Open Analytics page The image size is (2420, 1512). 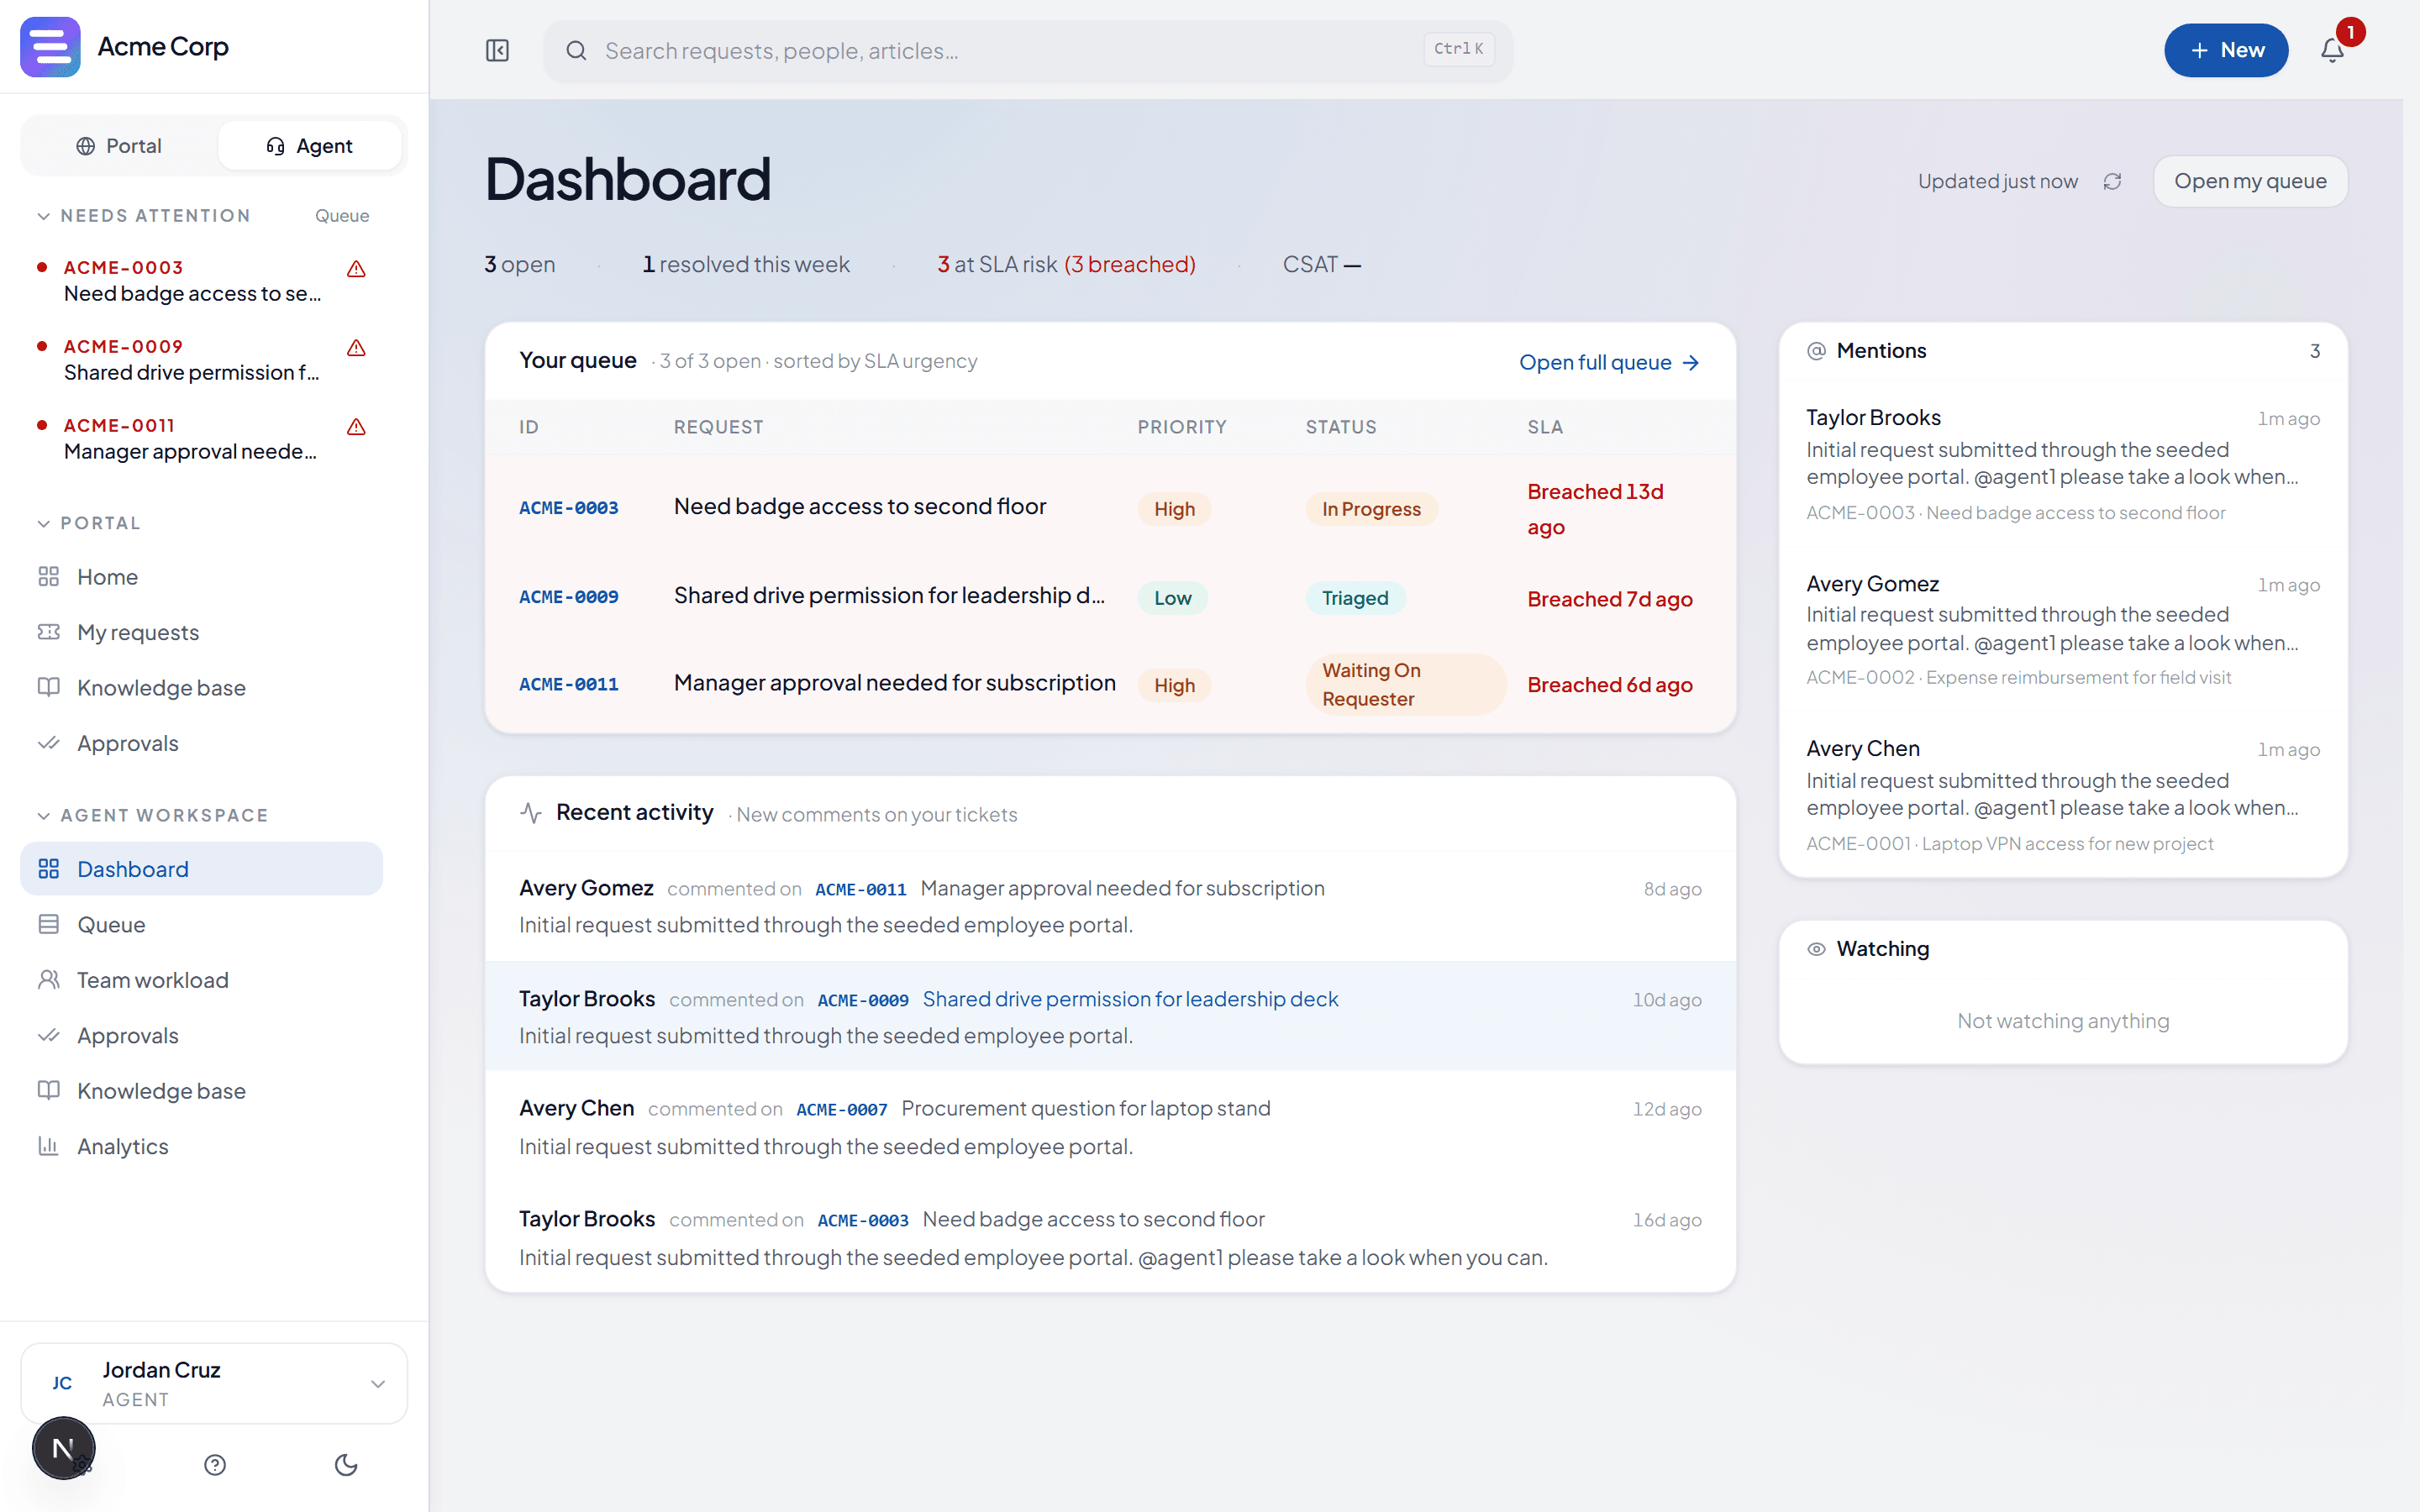pyautogui.click(x=201, y=1147)
